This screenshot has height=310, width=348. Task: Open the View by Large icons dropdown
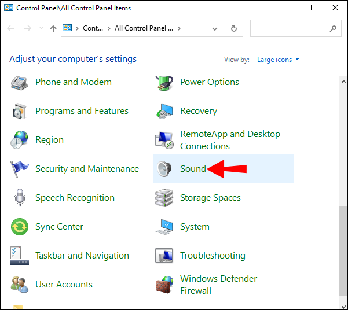coord(279,60)
